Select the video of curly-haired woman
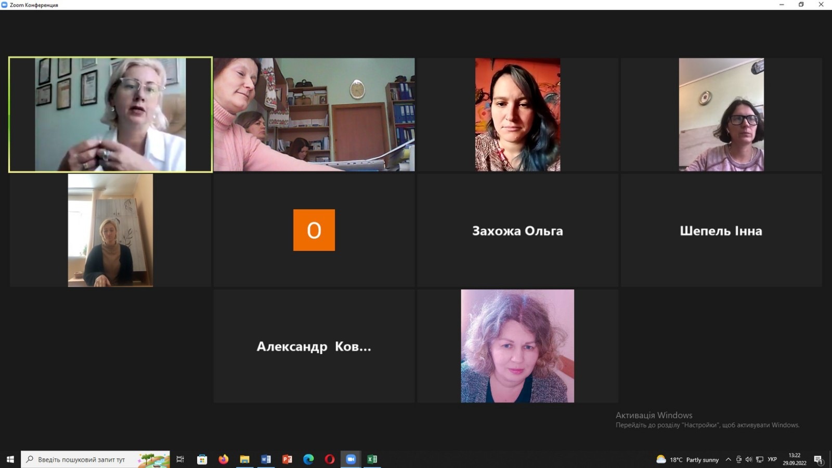Image resolution: width=832 pixels, height=468 pixels. tap(517, 346)
